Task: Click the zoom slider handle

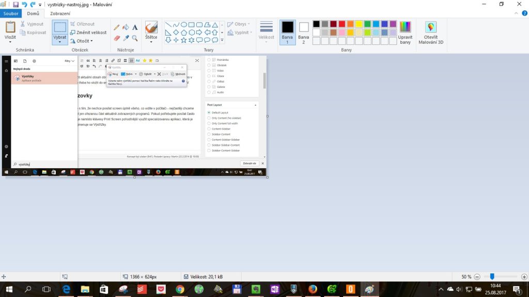Action: pos(492,277)
